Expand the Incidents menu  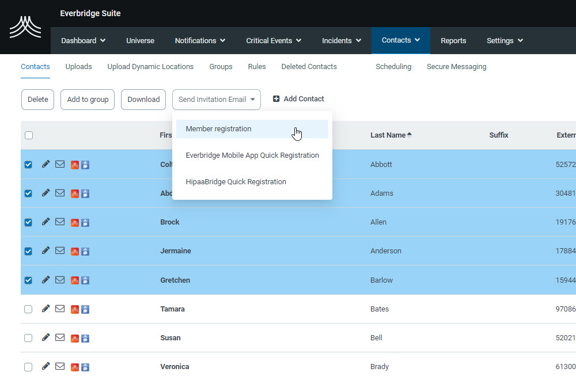coord(342,40)
